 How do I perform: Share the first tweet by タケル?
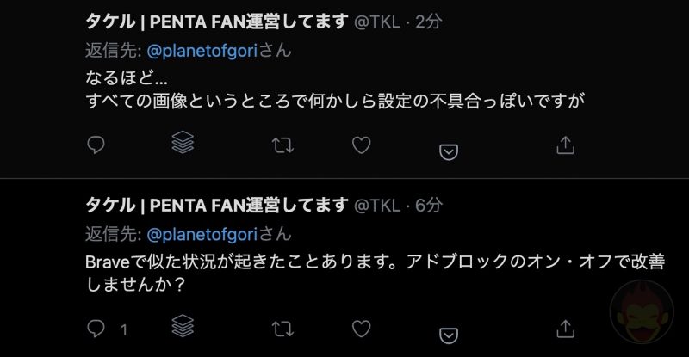(565, 145)
